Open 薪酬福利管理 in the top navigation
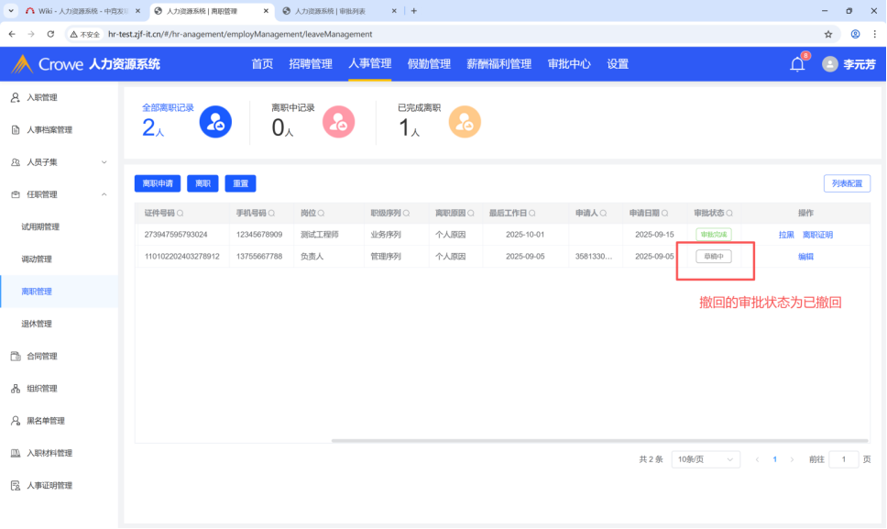The image size is (887, 529). (x=498, y=64)
